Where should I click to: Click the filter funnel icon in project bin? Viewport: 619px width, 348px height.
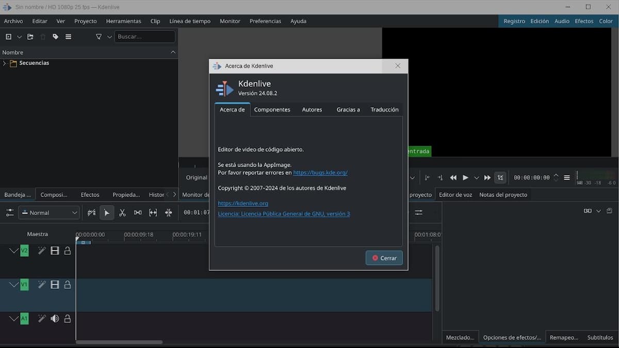(99, 37)
